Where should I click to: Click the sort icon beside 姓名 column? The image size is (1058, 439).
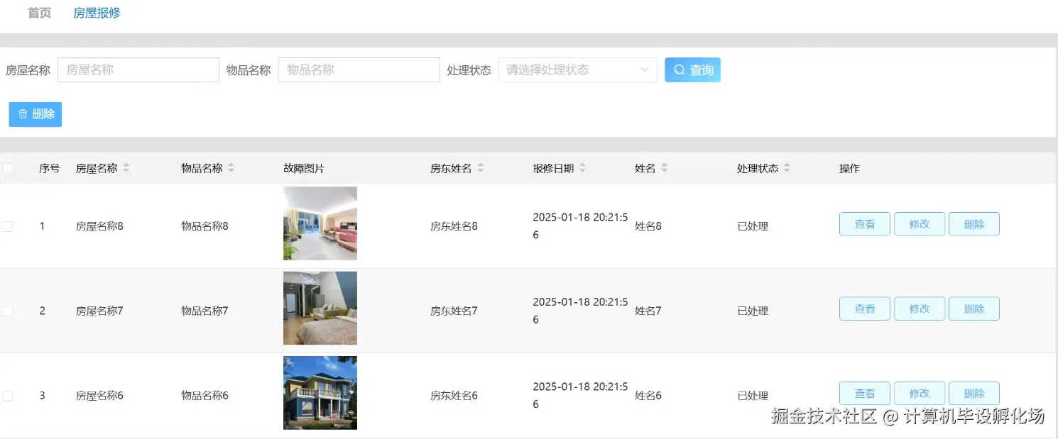click(x=663, y=168)
